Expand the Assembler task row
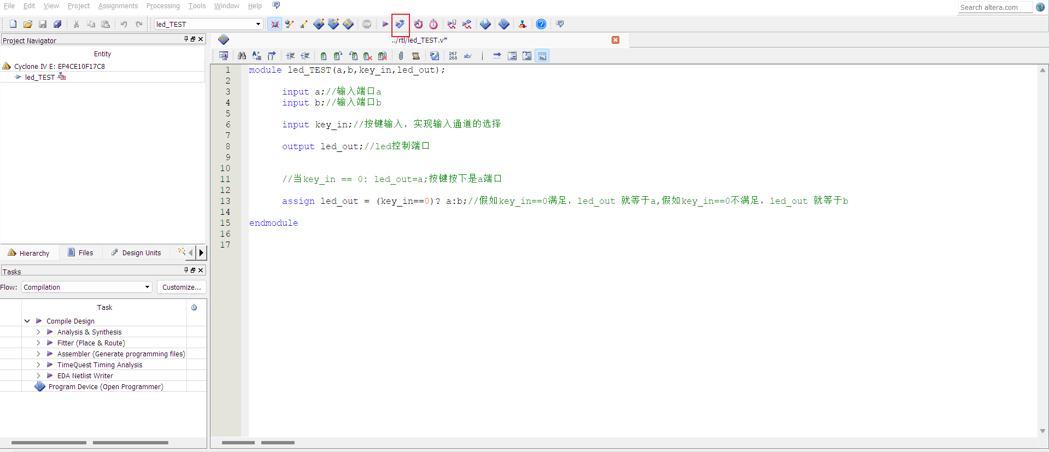Image resolution: width=1049 pixels, height=452 pixels. (x=38, y=354)
